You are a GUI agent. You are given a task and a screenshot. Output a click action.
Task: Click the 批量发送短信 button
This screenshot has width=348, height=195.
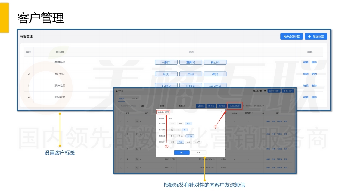235,106
